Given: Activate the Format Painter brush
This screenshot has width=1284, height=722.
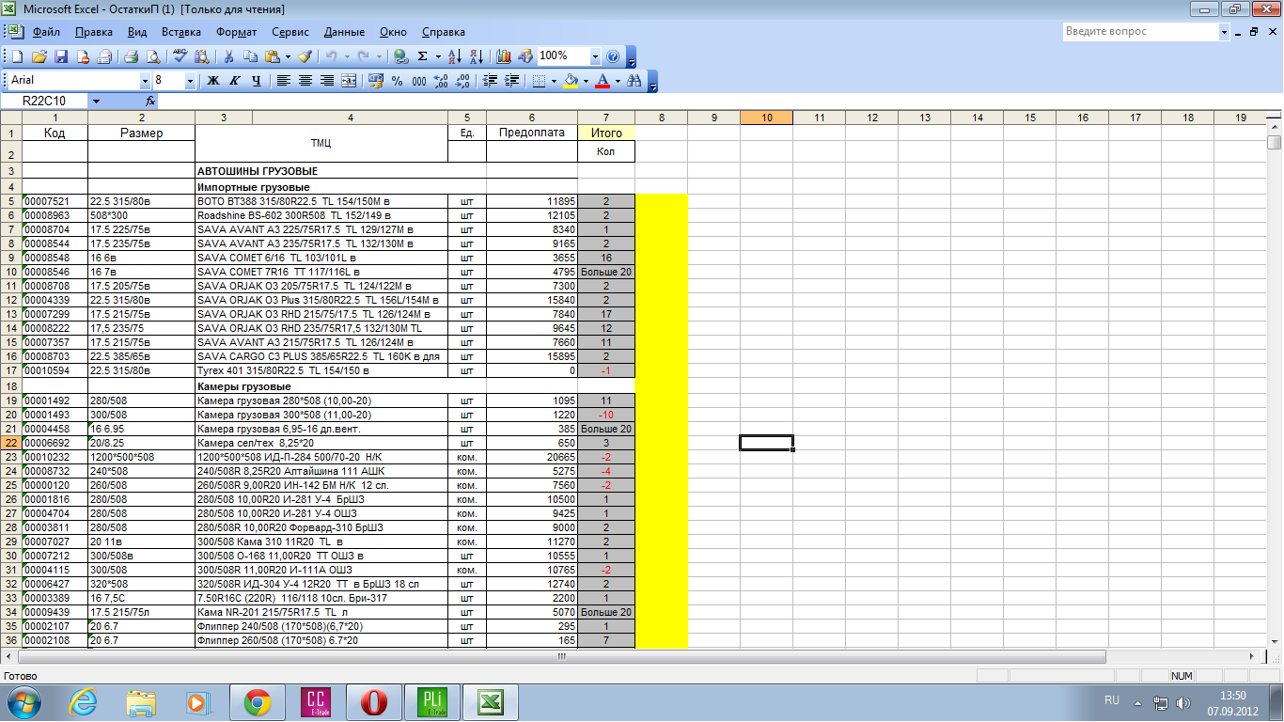Looking at the screenshot, I should click(305, 56).
